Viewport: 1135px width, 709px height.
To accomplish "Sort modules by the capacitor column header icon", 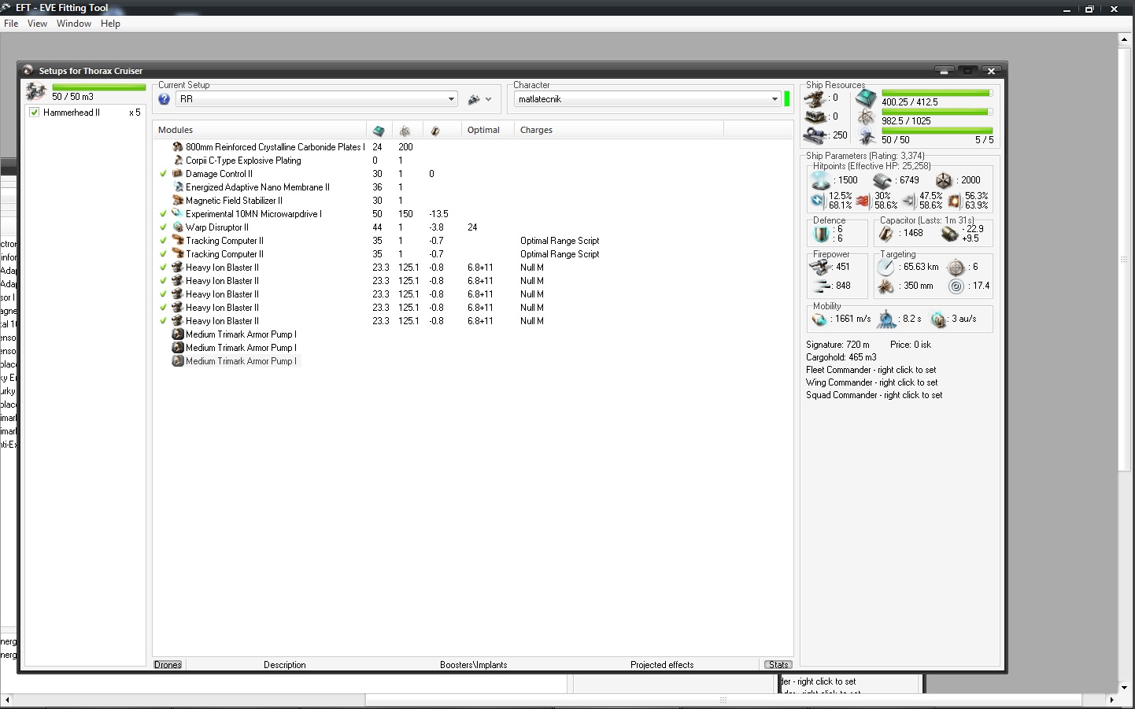I will click(x=435, y=131).
